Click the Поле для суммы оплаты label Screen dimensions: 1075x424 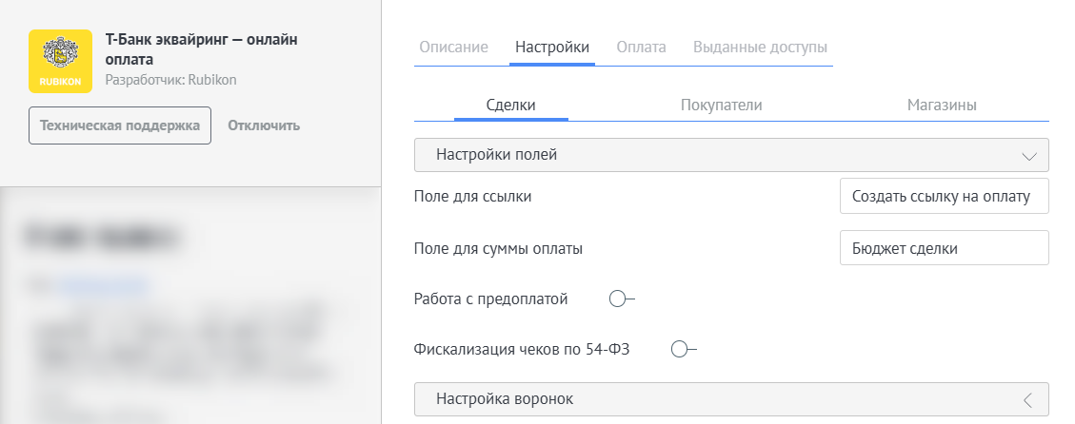pos(498,249)
